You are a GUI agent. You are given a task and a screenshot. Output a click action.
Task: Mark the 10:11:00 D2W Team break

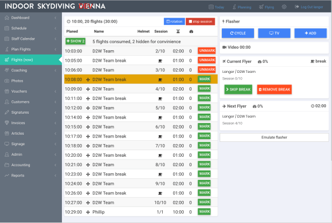pos(204,98)
